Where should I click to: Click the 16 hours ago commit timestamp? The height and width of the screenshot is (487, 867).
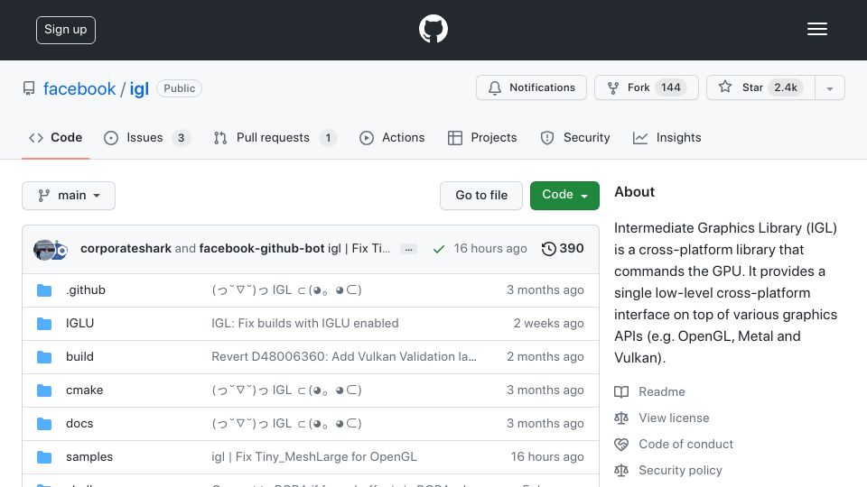point(490,249)
